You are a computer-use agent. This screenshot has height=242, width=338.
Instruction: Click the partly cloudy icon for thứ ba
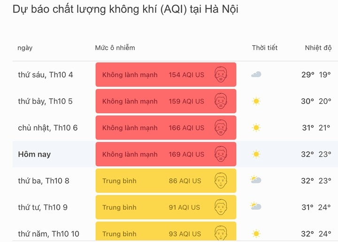[256, 180]
